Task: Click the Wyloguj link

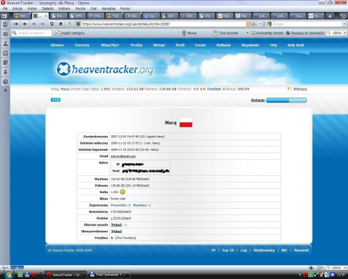Action: click(x=300, y=89)
